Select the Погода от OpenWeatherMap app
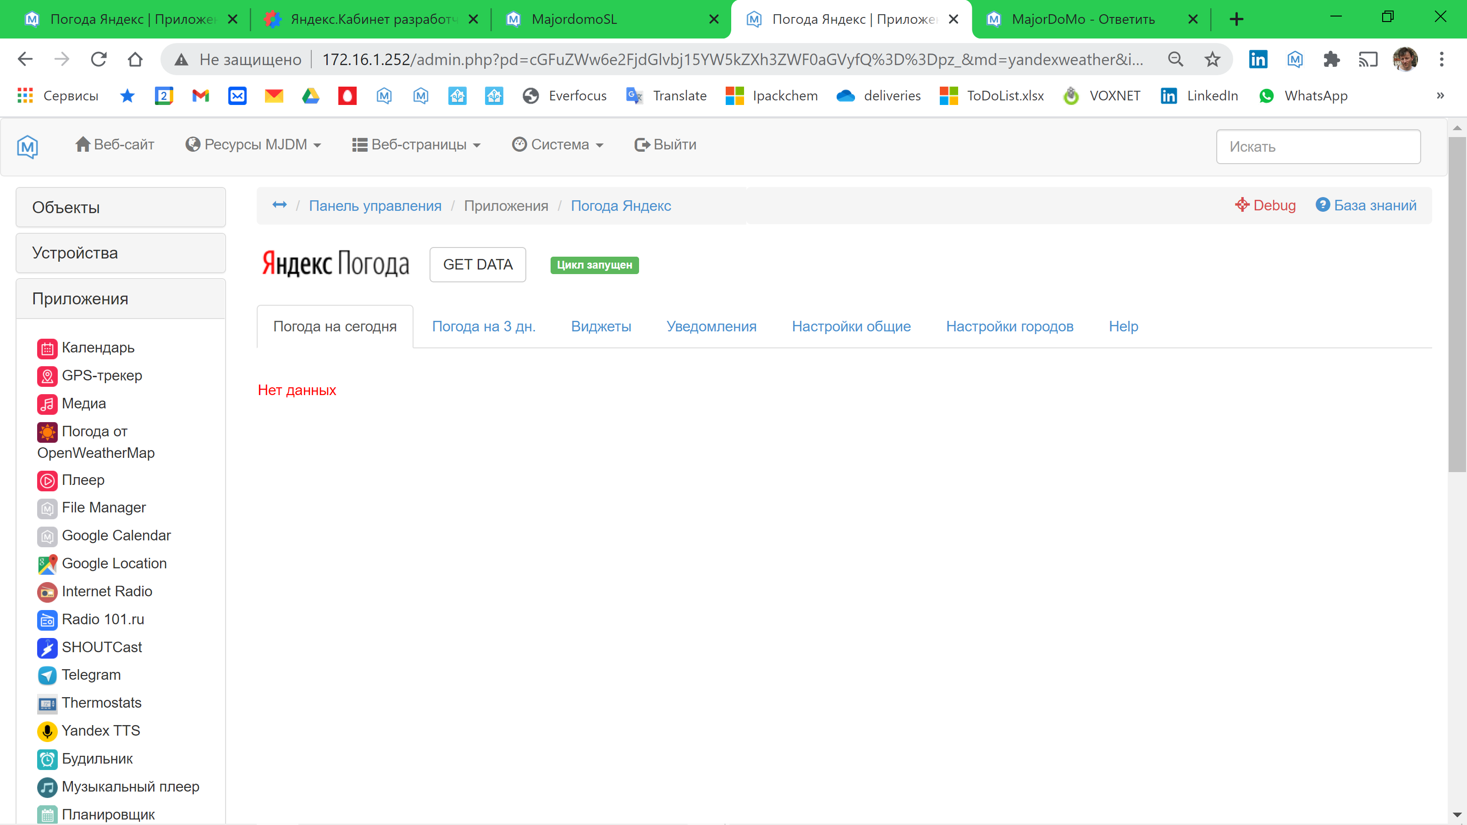 point(96,442)
